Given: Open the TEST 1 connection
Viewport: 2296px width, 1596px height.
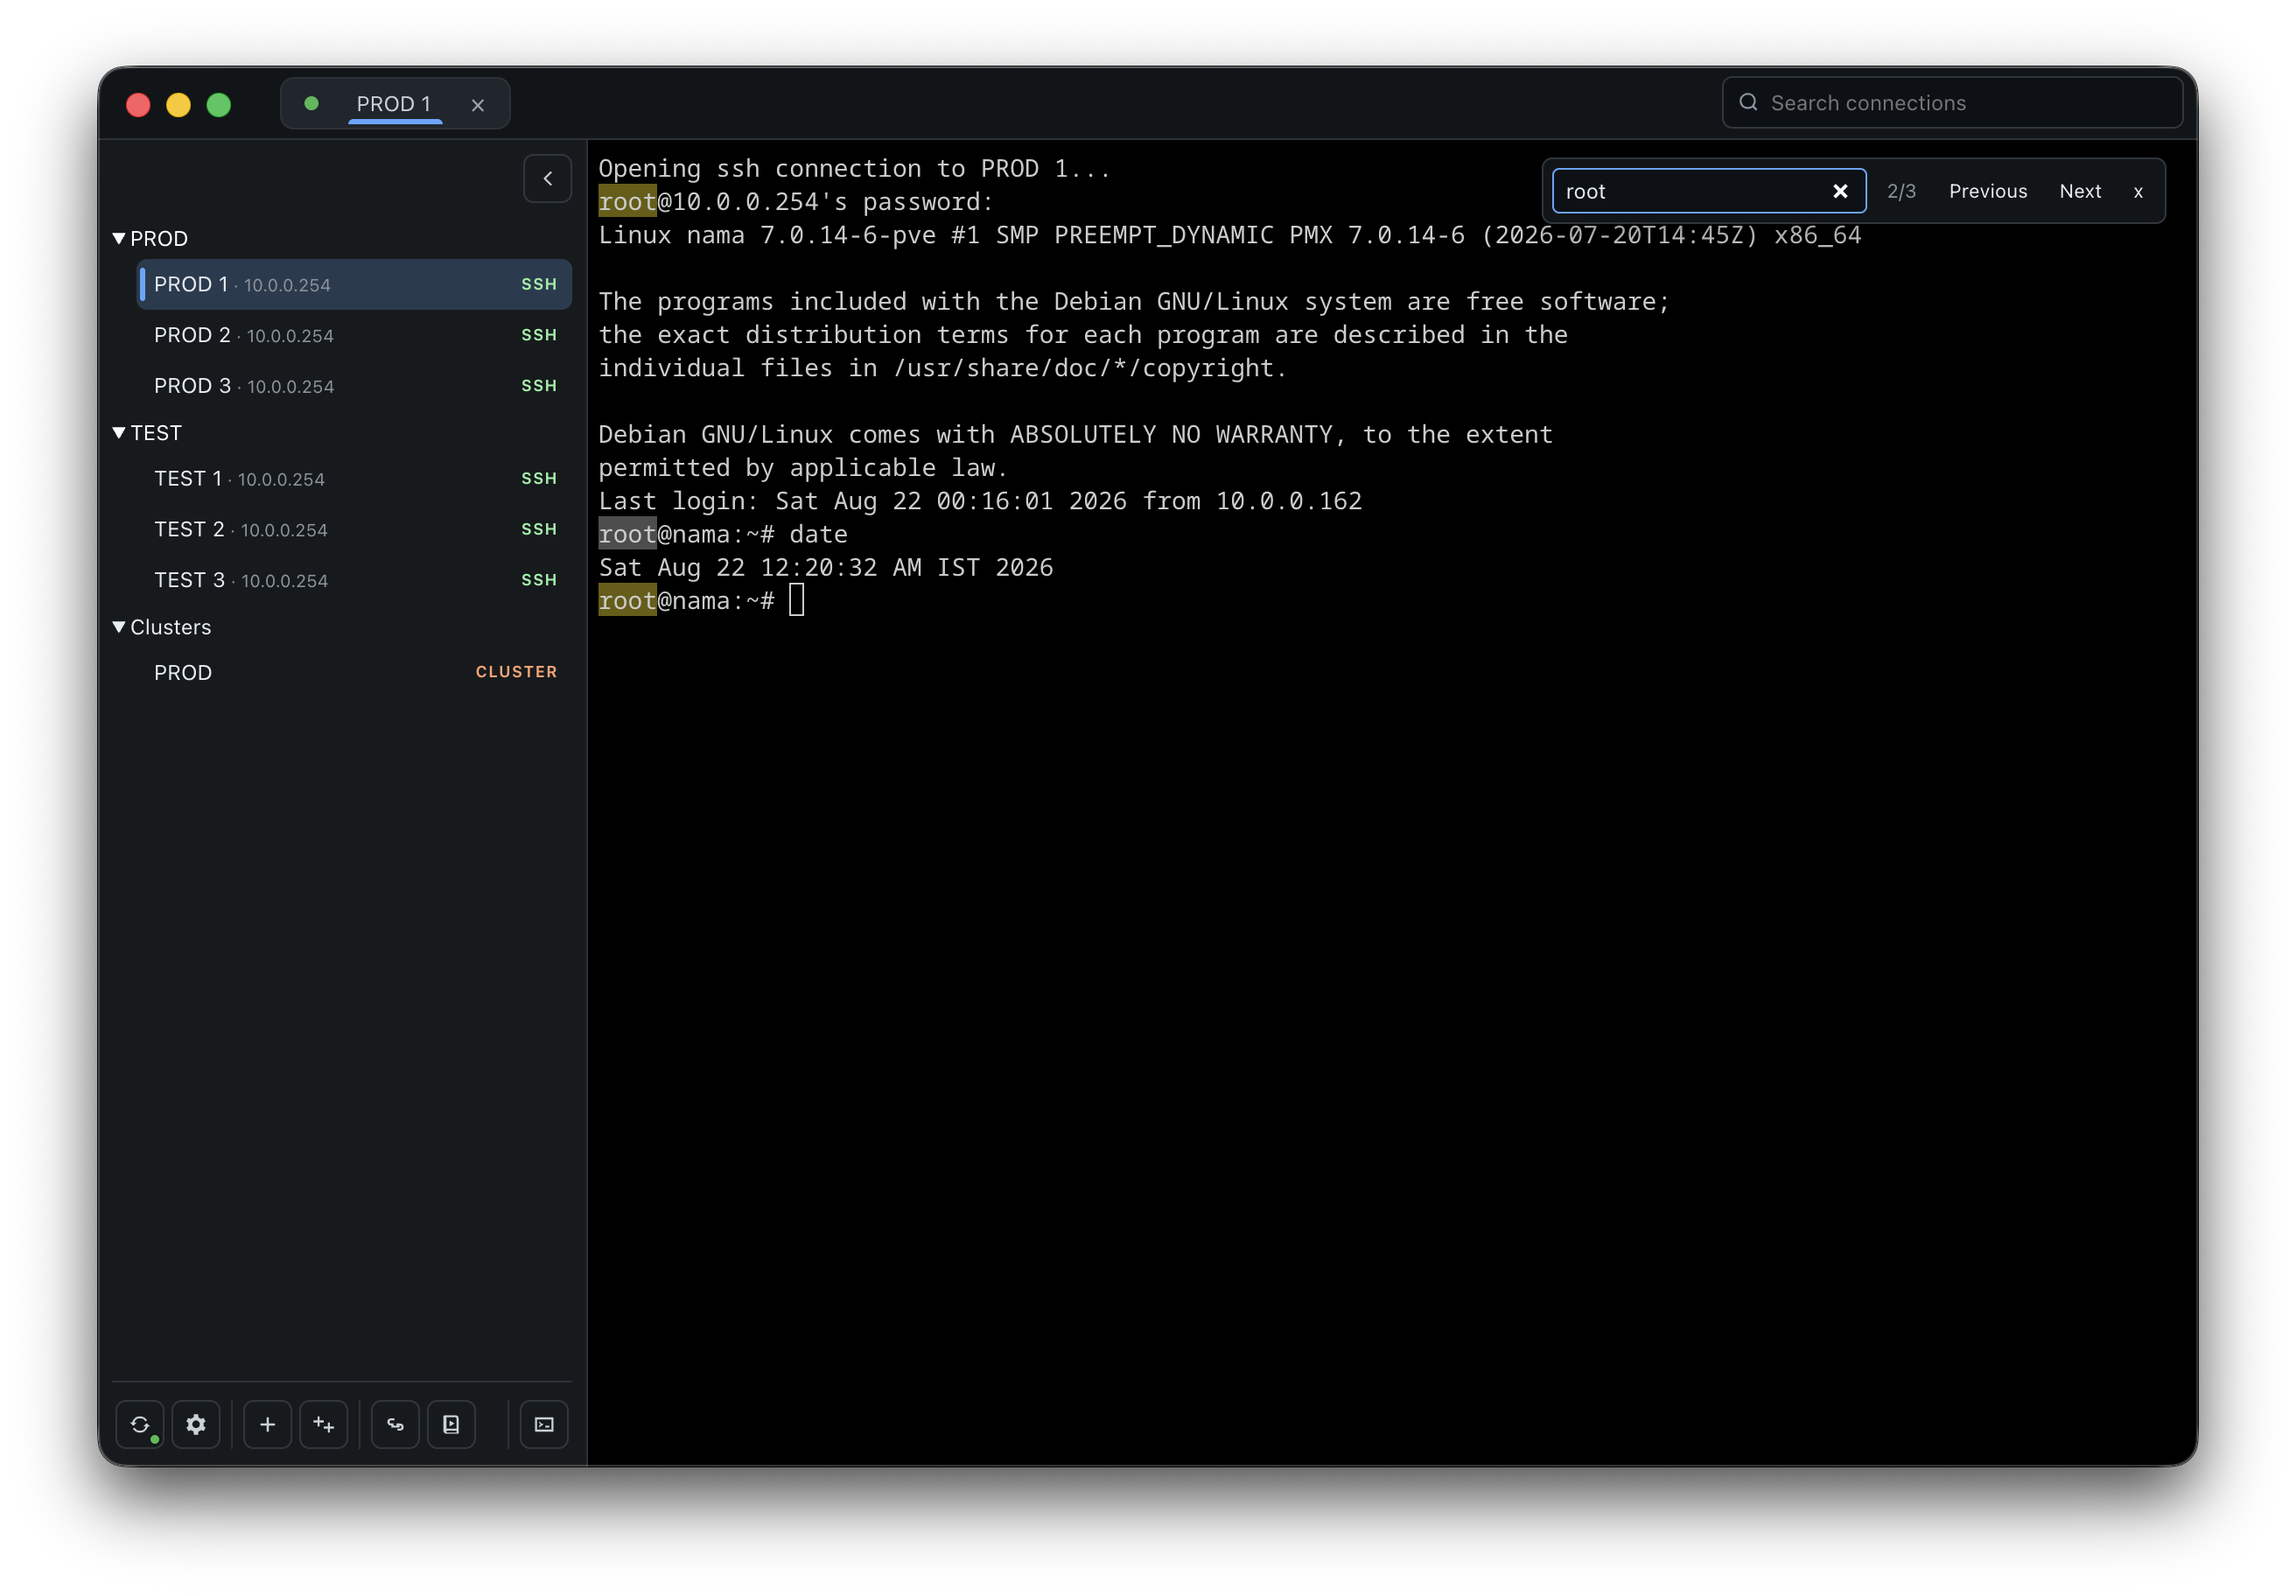Looking at the screenshot, I should point(354,479).
